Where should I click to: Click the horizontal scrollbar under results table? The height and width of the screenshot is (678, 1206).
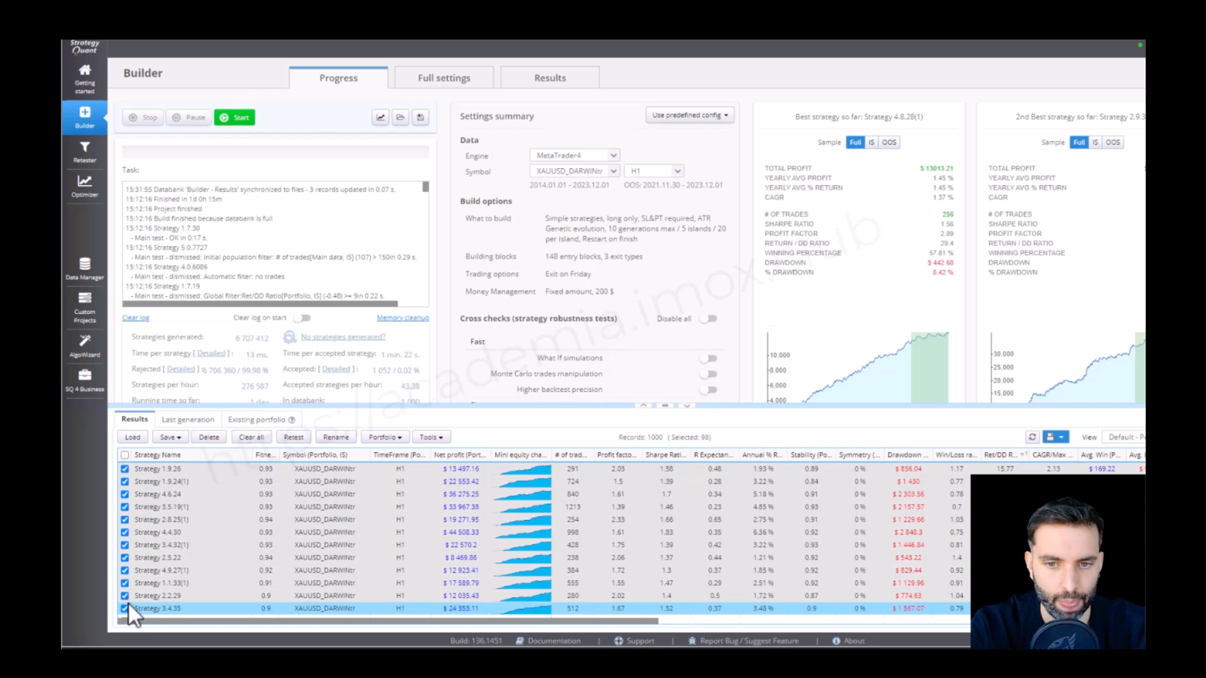388,621
